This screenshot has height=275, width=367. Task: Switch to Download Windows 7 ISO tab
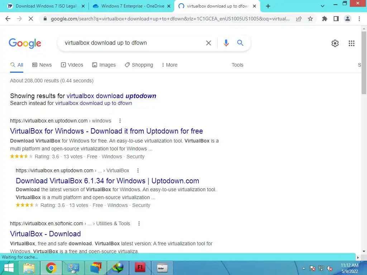click(x=46, y=6)
